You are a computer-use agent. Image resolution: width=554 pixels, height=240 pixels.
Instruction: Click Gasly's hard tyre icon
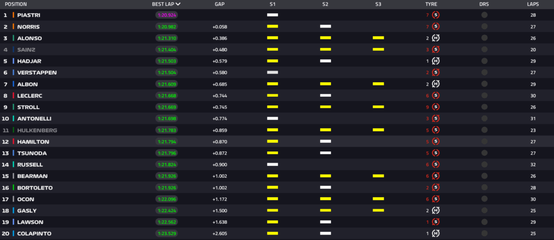point(436,210)
